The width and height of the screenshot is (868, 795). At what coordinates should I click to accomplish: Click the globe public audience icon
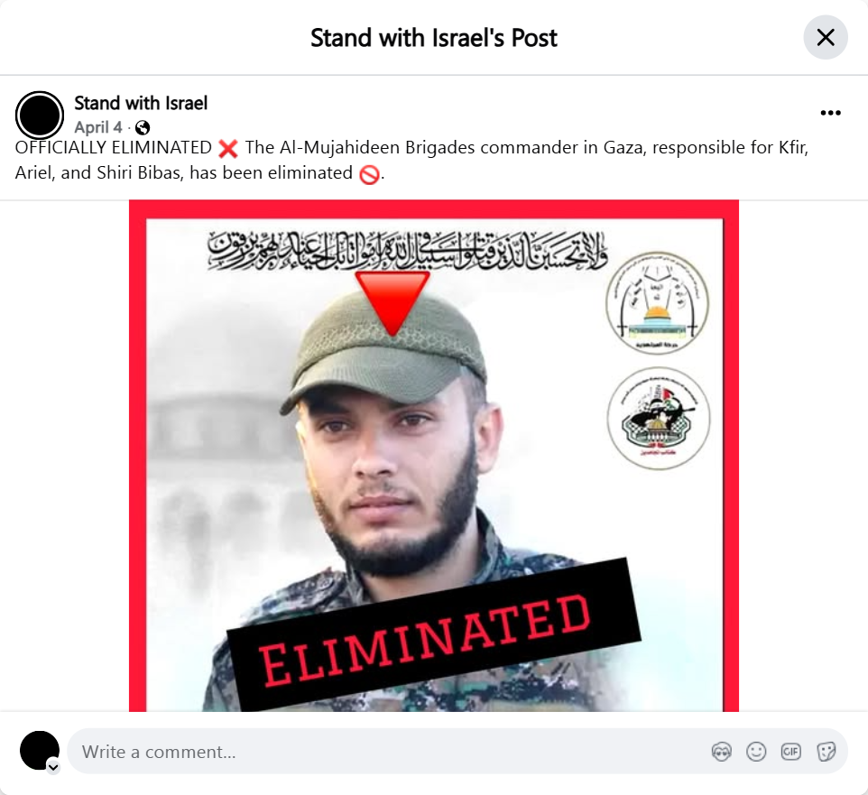point(143,128)
